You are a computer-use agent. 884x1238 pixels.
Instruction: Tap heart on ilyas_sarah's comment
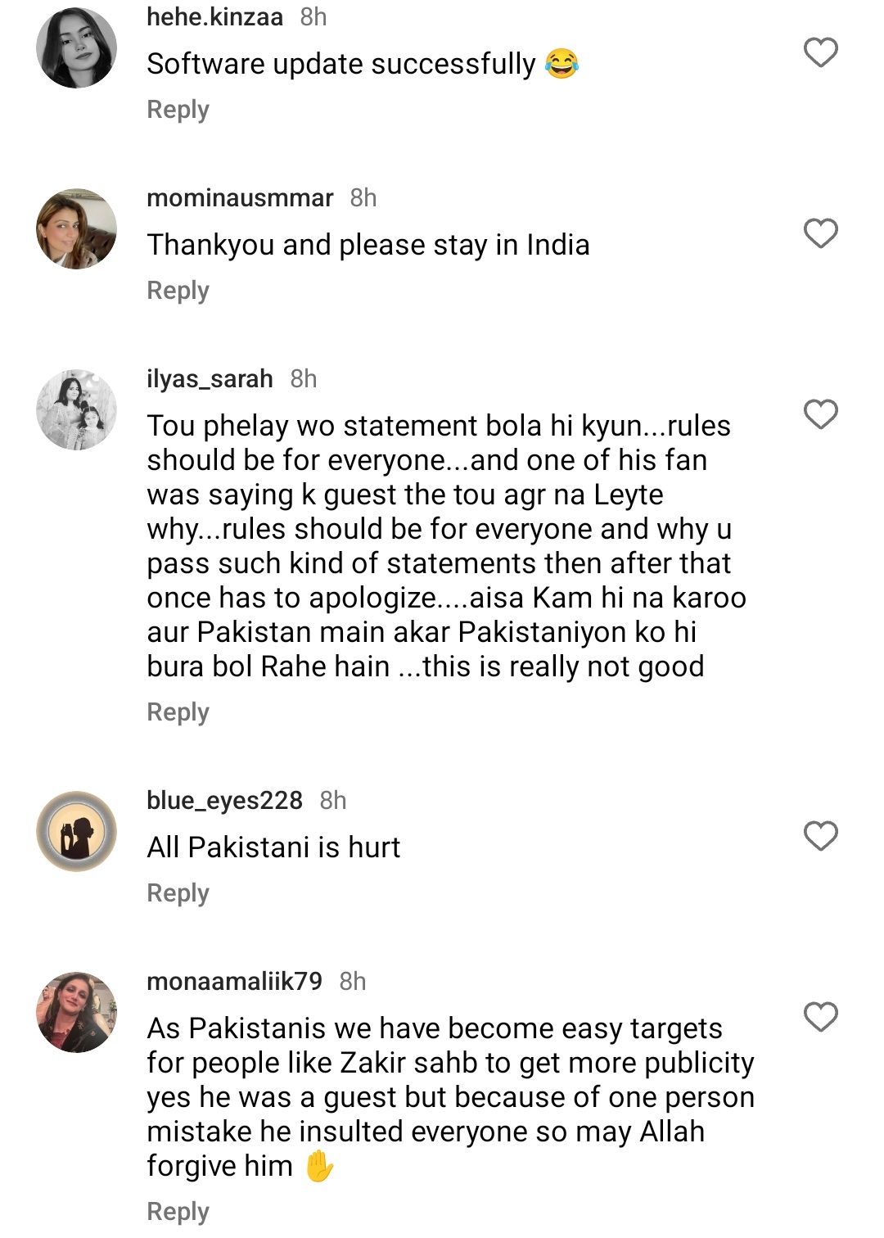coord(820,414)
